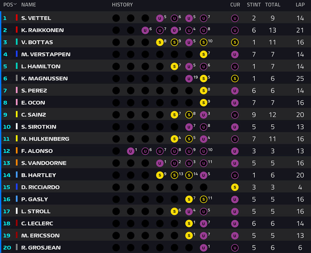
Task: Click Gasly's supersoft tyre icon with 11 laps
Action: 203,199
